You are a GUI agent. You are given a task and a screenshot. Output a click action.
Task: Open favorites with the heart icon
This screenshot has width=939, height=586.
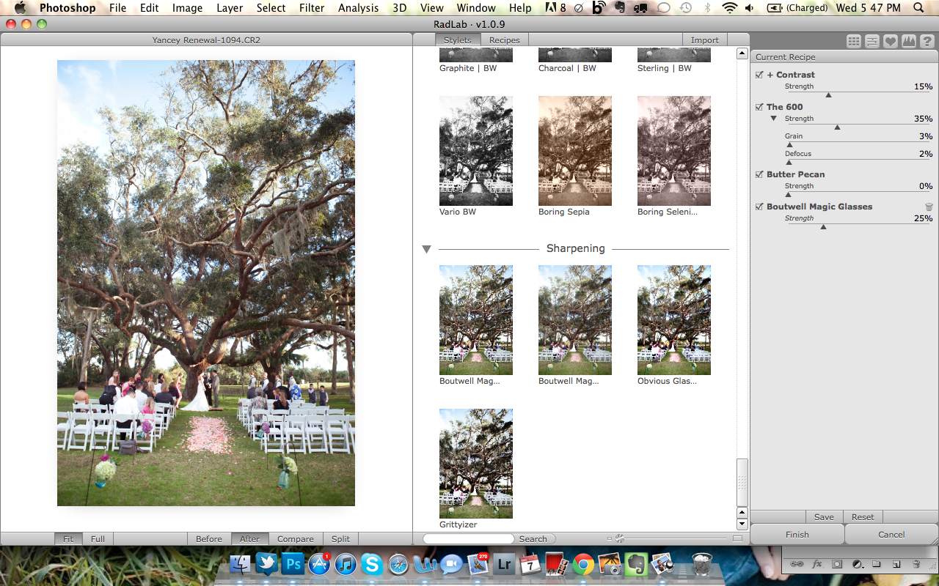pos(891,41)
